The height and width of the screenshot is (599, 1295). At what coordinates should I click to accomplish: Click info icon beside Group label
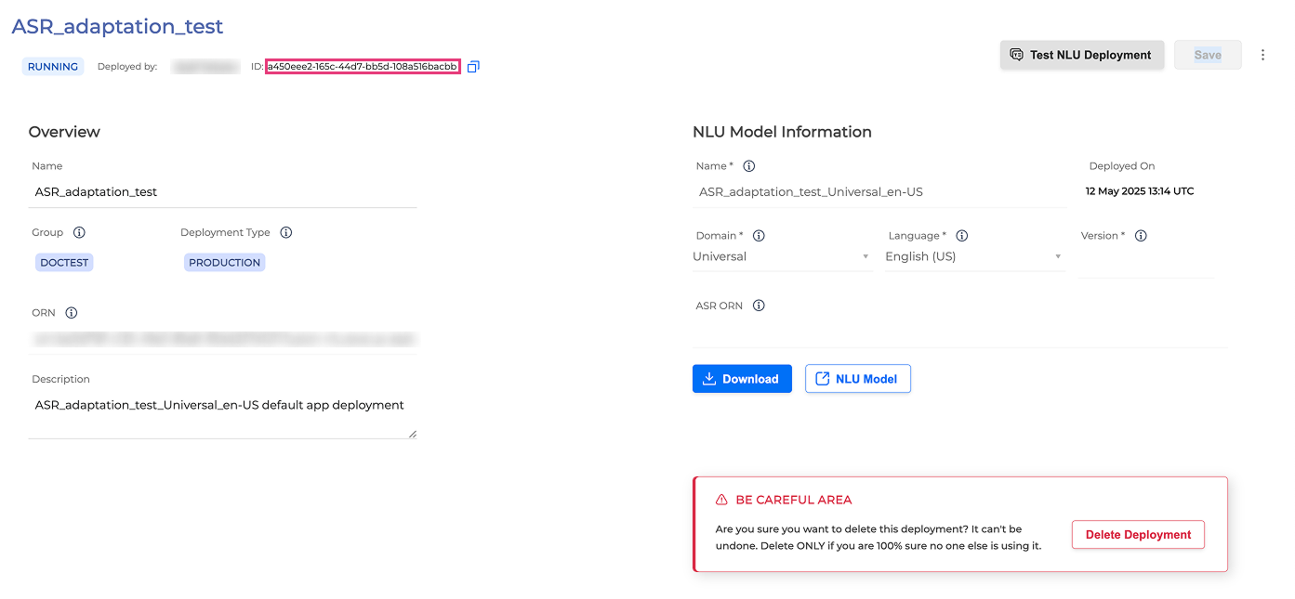(79, 232)
